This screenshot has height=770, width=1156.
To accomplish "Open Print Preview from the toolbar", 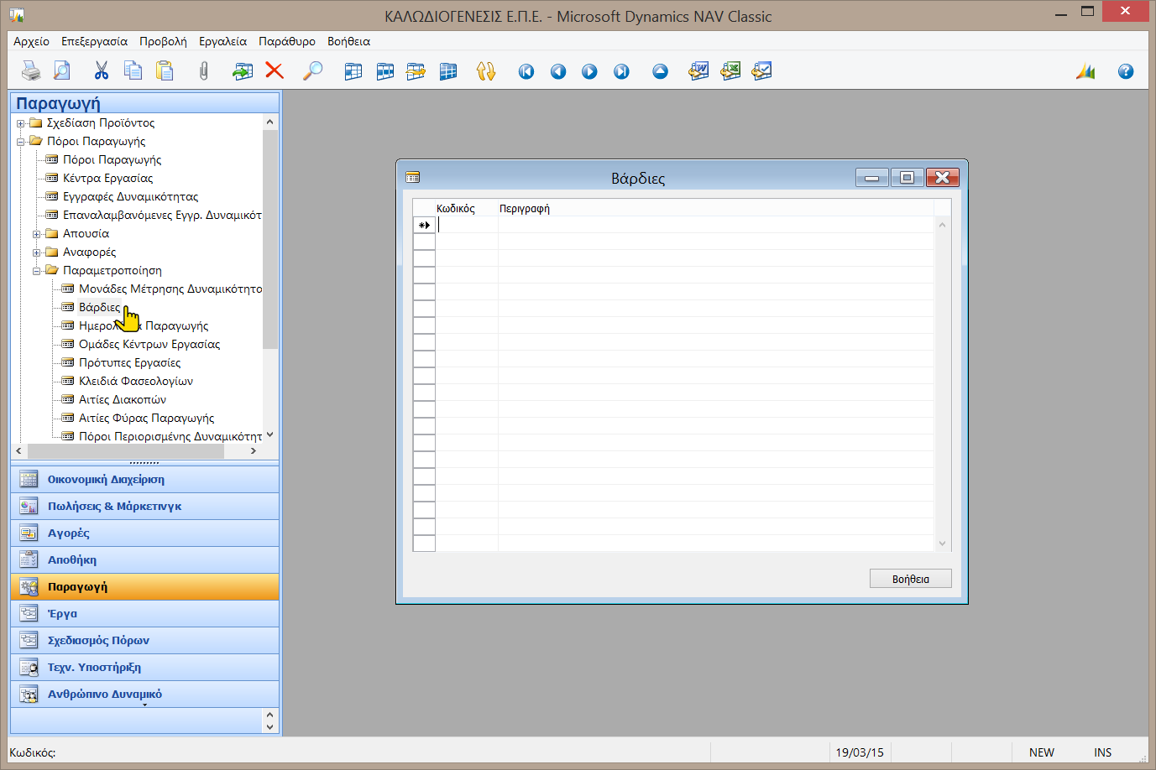I will [x=62, y=71].
